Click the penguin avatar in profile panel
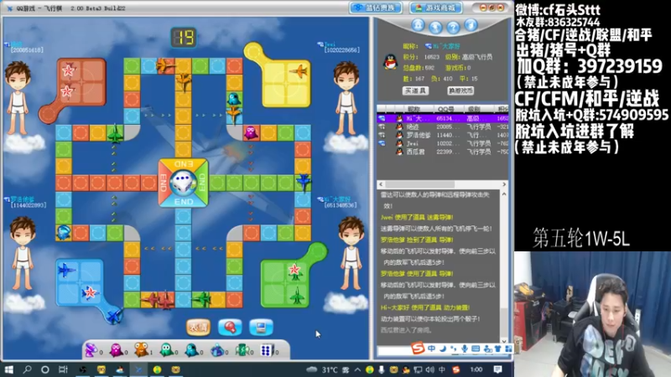671x377 pixels. coord(390,62)
